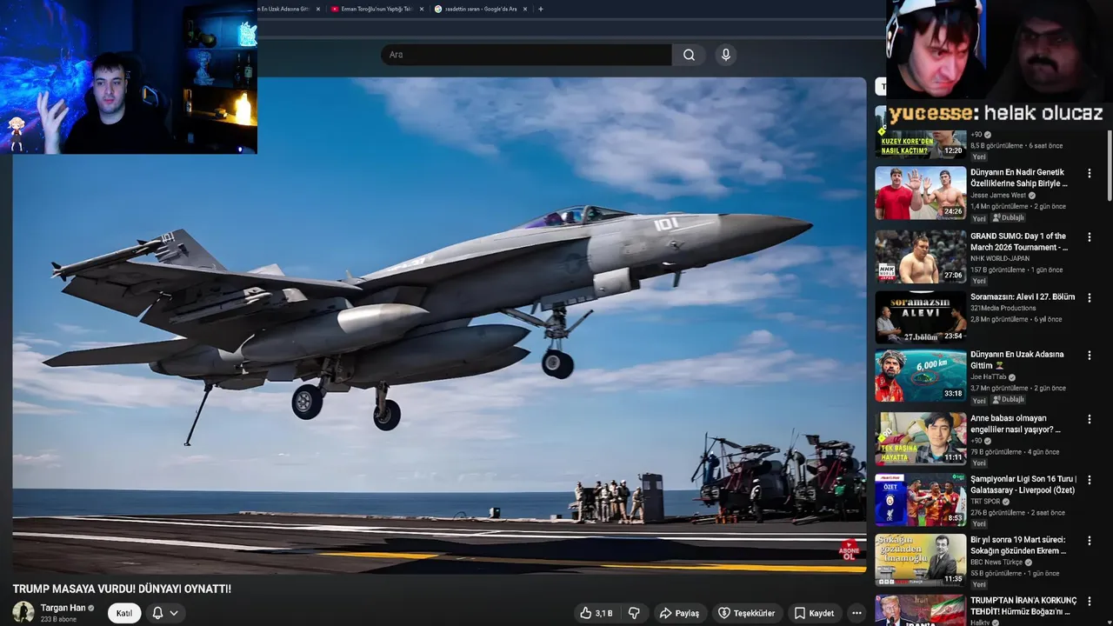Focus the Ara search input field
Viewport: 1113px width, 626px height.
[526, 55]
